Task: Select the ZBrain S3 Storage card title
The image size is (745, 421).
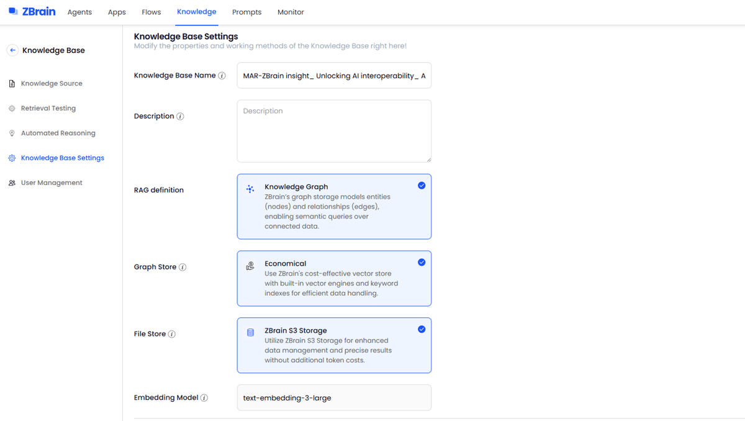Action: point(296,331)
